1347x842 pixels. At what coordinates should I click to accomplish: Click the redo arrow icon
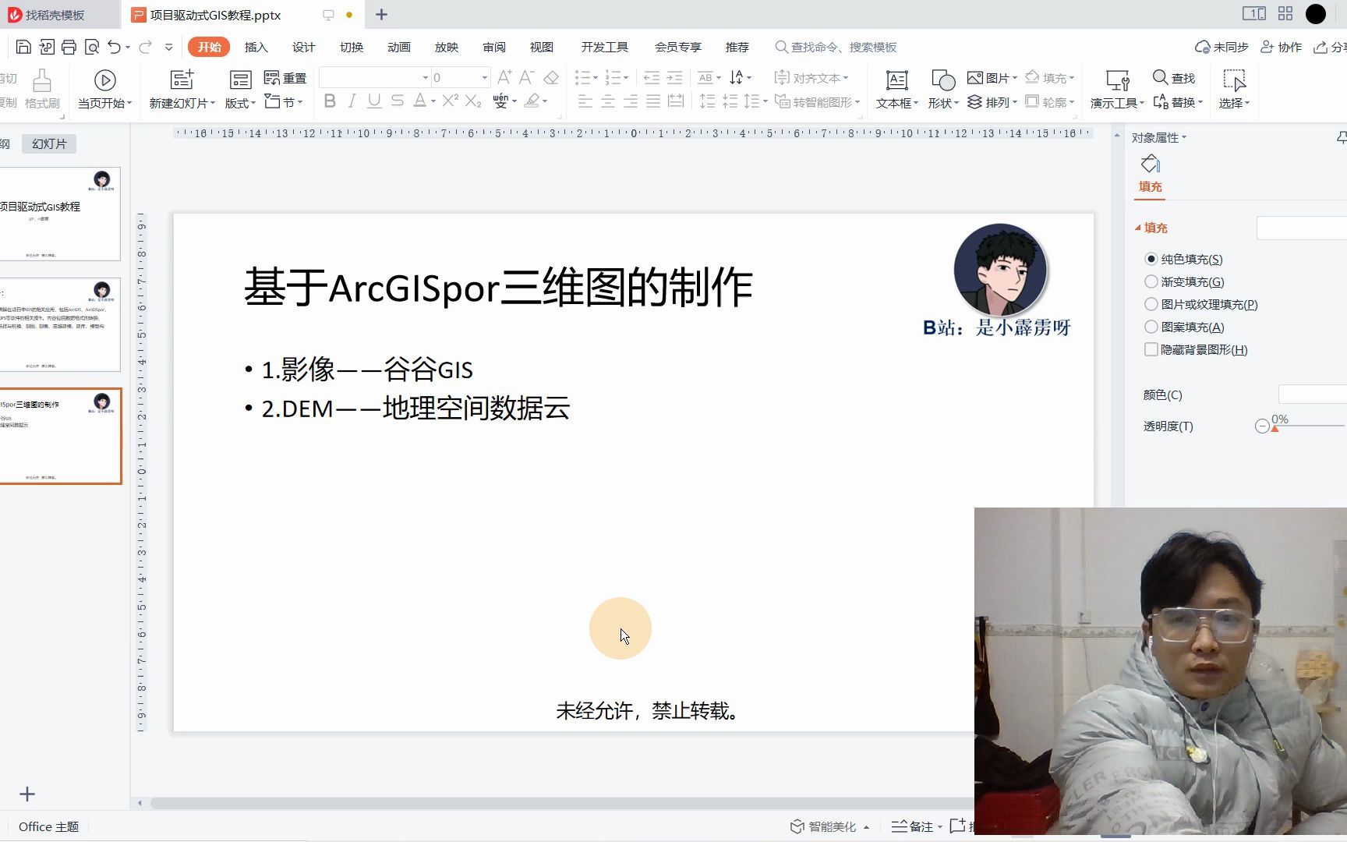pos(144,48)
